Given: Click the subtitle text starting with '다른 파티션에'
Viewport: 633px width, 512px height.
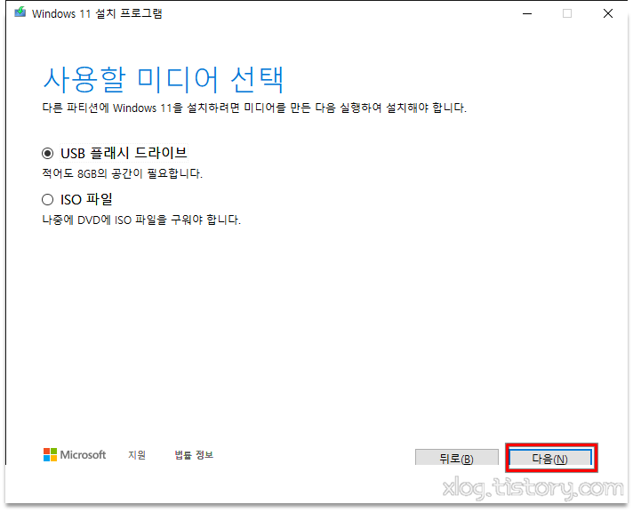Looking at the screenshot, I should [x=254, y=108].
